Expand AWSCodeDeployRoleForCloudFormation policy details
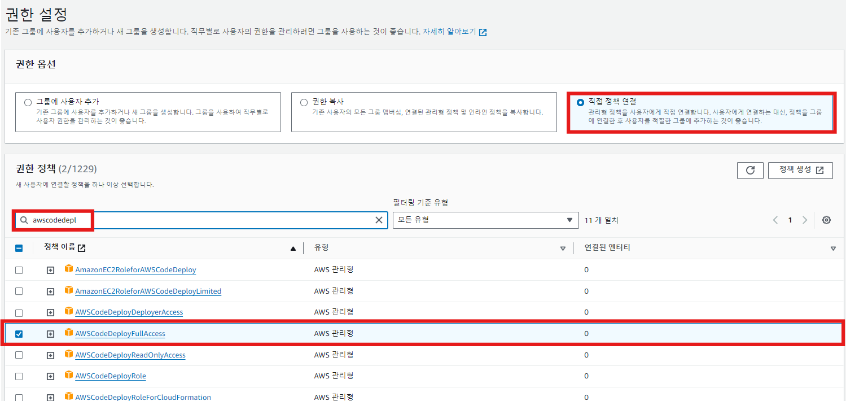This screenshot has height=401, width=846. coord(50,397)
